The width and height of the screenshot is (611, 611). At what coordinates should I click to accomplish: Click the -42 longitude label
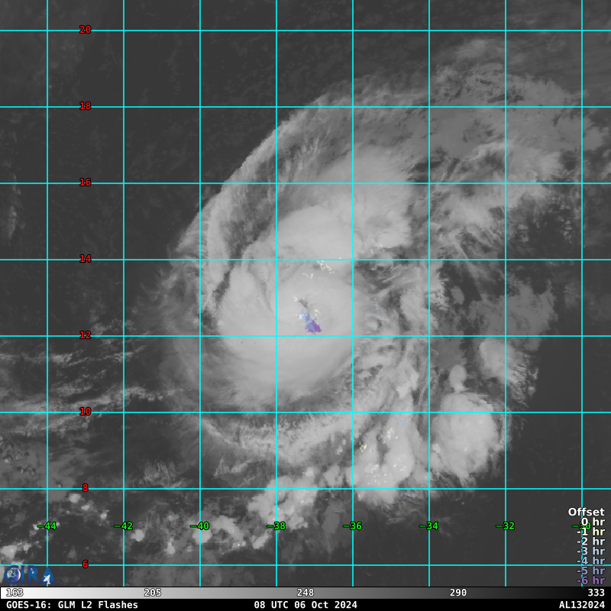coord(124,526)
